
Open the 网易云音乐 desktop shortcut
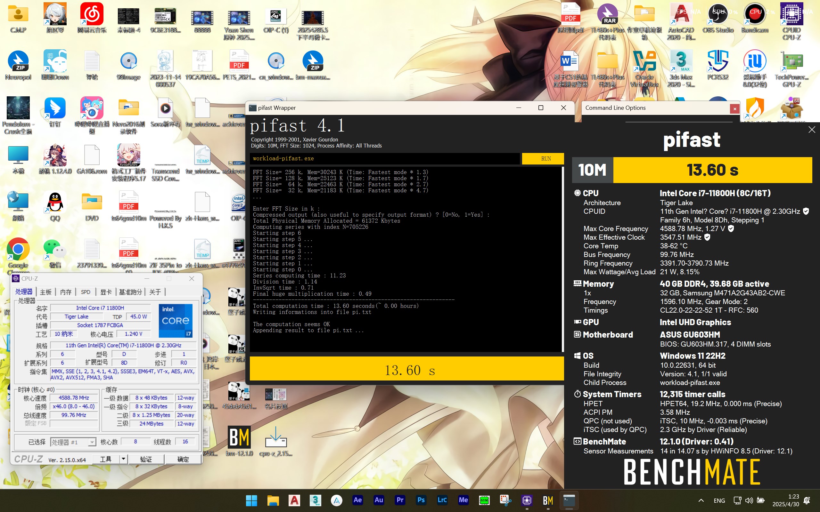pos(92,18)
